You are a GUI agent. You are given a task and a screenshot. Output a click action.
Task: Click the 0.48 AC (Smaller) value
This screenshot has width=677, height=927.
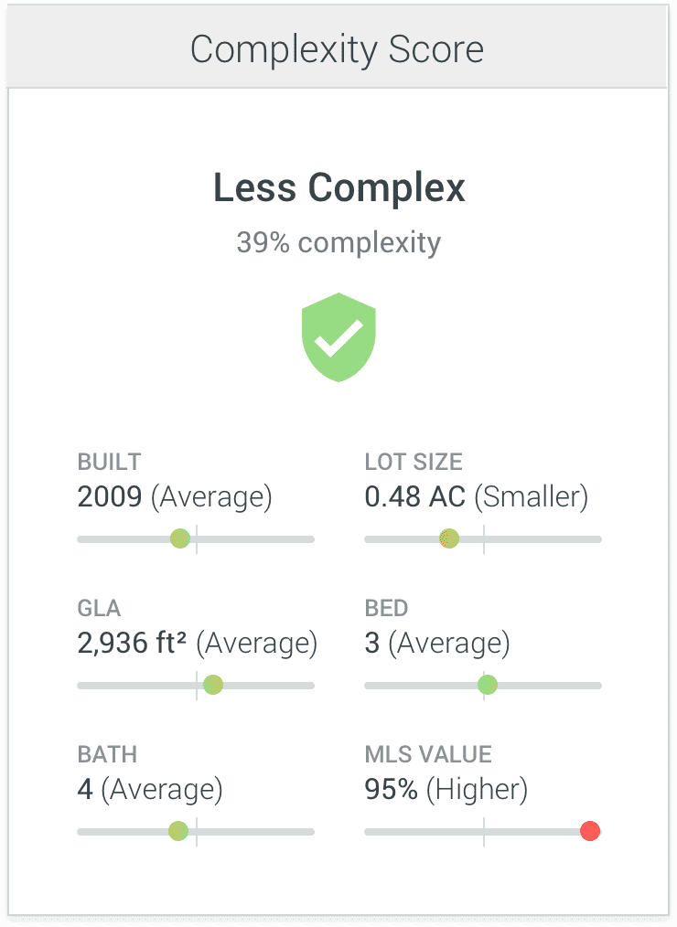pos(477,496)
